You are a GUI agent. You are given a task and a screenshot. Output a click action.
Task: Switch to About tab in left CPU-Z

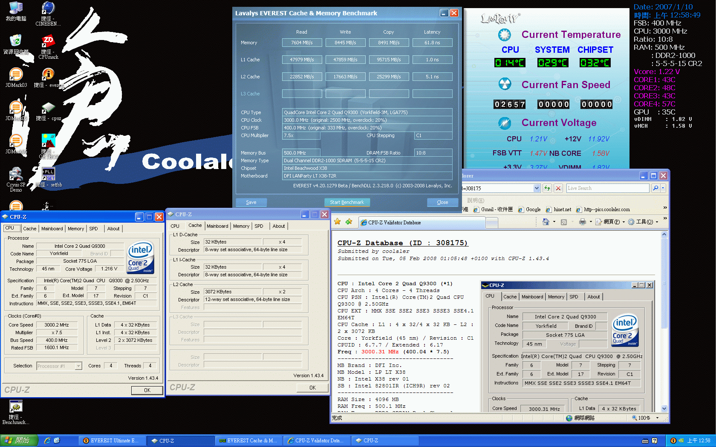click(x=113, y=229)
